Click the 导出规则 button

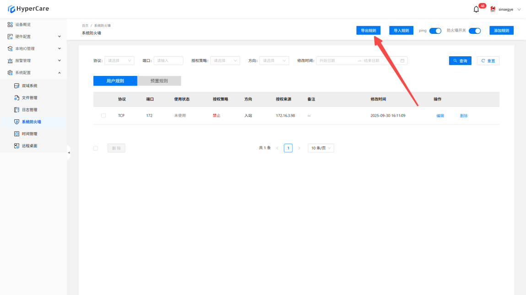(x=369, y=31)
